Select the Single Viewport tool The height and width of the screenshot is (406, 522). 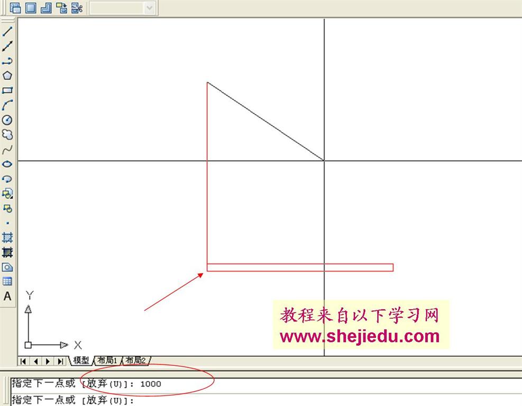pos(31,7)
